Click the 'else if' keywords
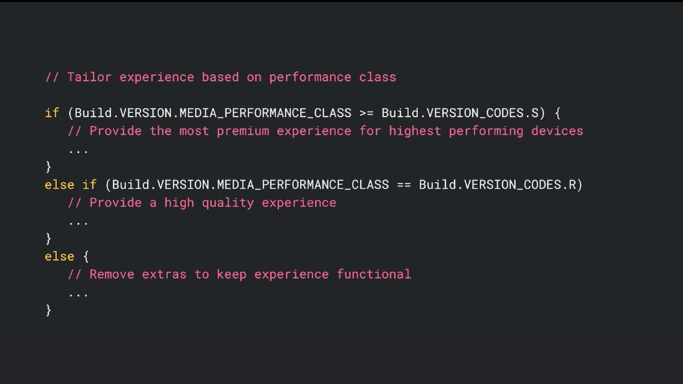The width and height of the screenshot is (683, 384). click(71, 185)
